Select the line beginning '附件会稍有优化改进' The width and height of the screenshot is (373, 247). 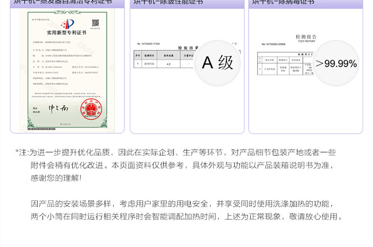tap(182, 165)
